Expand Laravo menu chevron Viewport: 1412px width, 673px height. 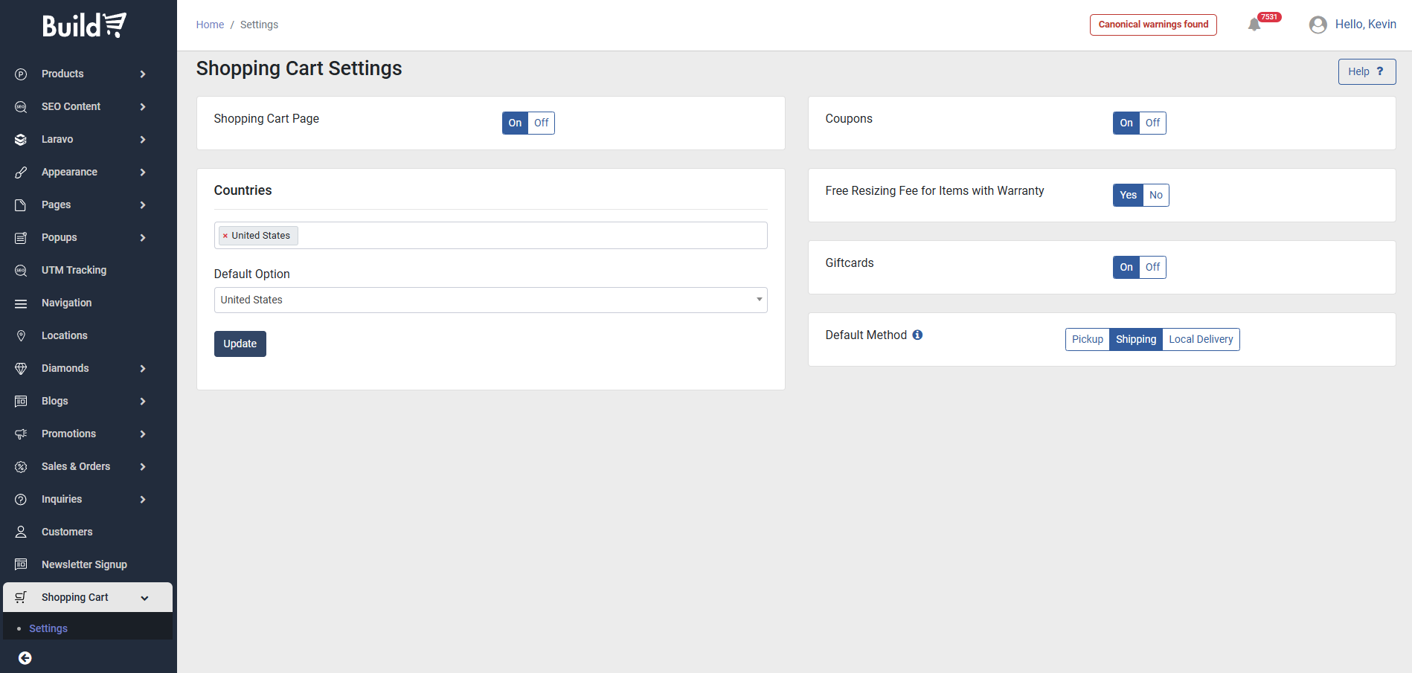tap(143, 140)
